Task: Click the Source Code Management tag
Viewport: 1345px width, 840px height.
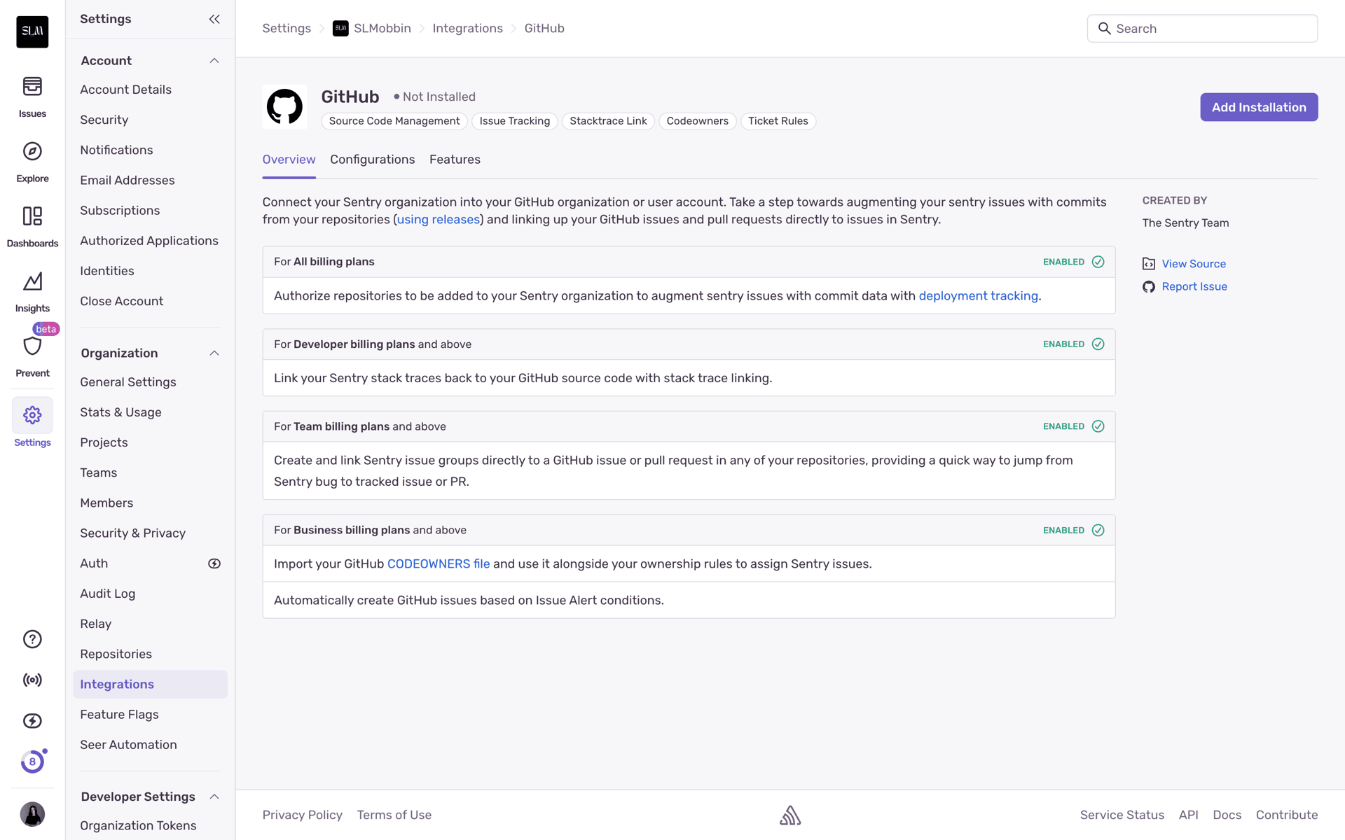Action: (x=394, y=121)
